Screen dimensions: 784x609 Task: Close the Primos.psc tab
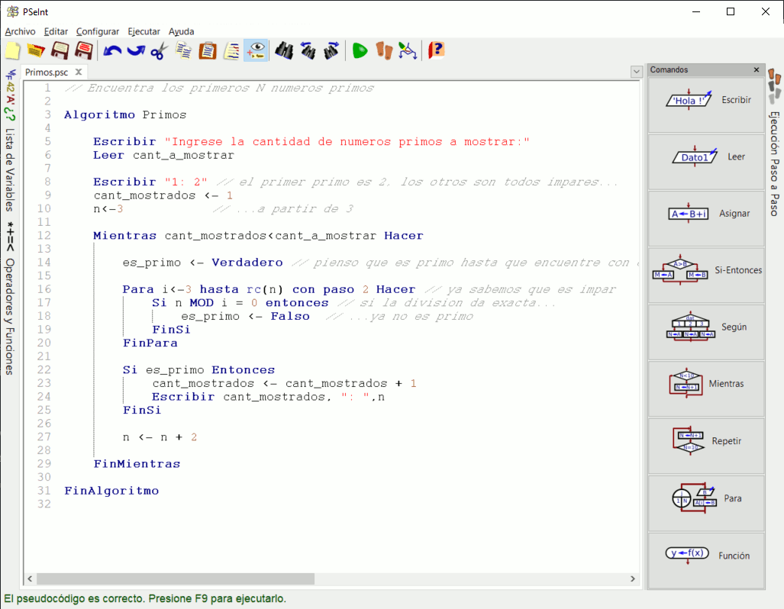tap(79, 72)
